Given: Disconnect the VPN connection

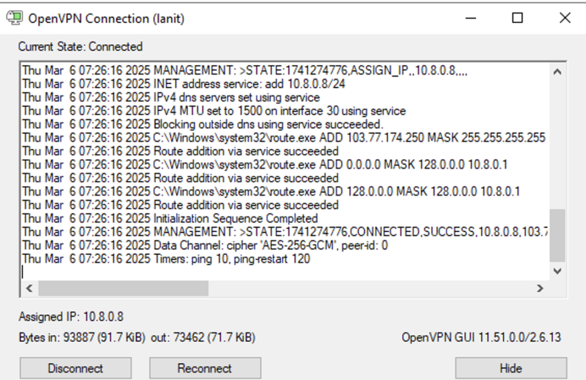Looking at the screenshot, I should click(x=76, y=368).
